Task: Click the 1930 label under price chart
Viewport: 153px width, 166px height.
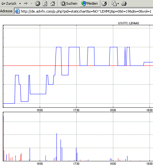Action: [150, 110]
